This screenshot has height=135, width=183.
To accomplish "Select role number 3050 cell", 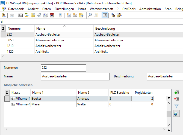I will [20, 40].
